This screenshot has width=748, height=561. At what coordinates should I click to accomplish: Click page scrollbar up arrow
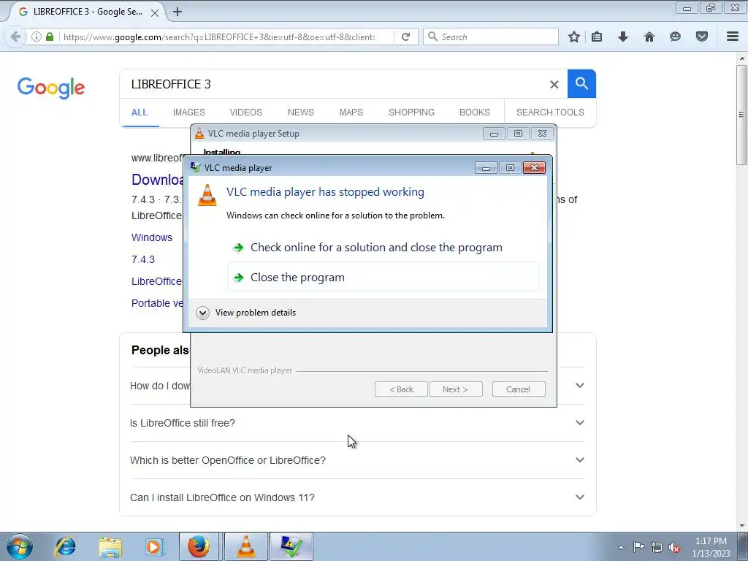(x=741, y=58)
